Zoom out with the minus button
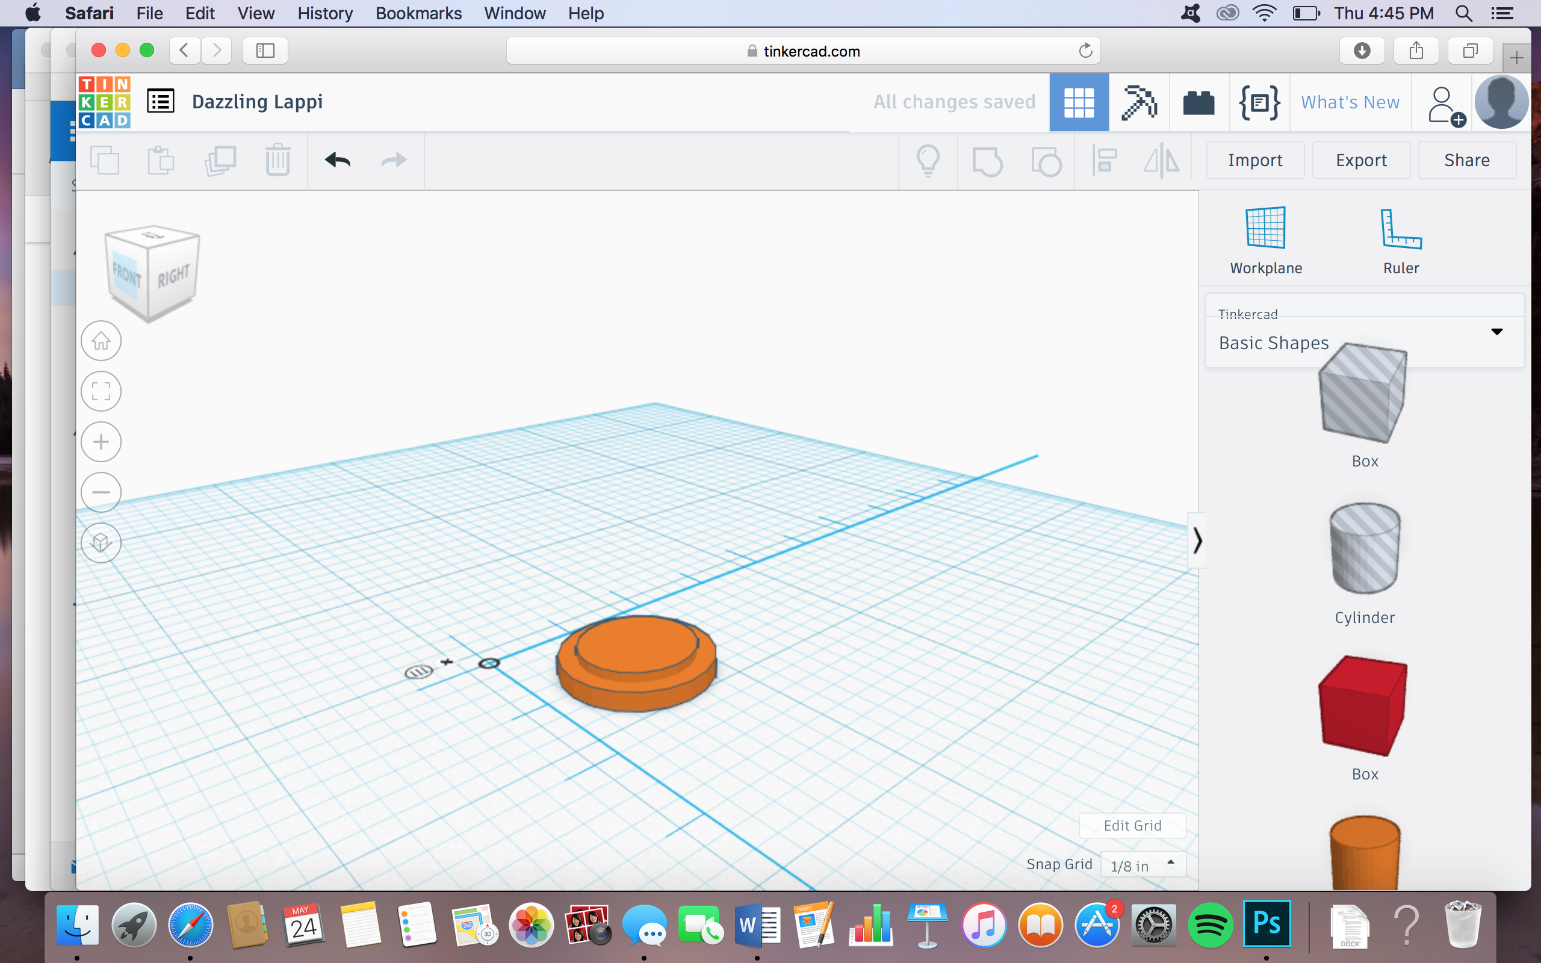 pyautogui.click(x=101, y=492)
